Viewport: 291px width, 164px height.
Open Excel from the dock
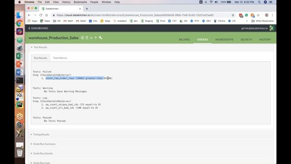click(20, 56)
